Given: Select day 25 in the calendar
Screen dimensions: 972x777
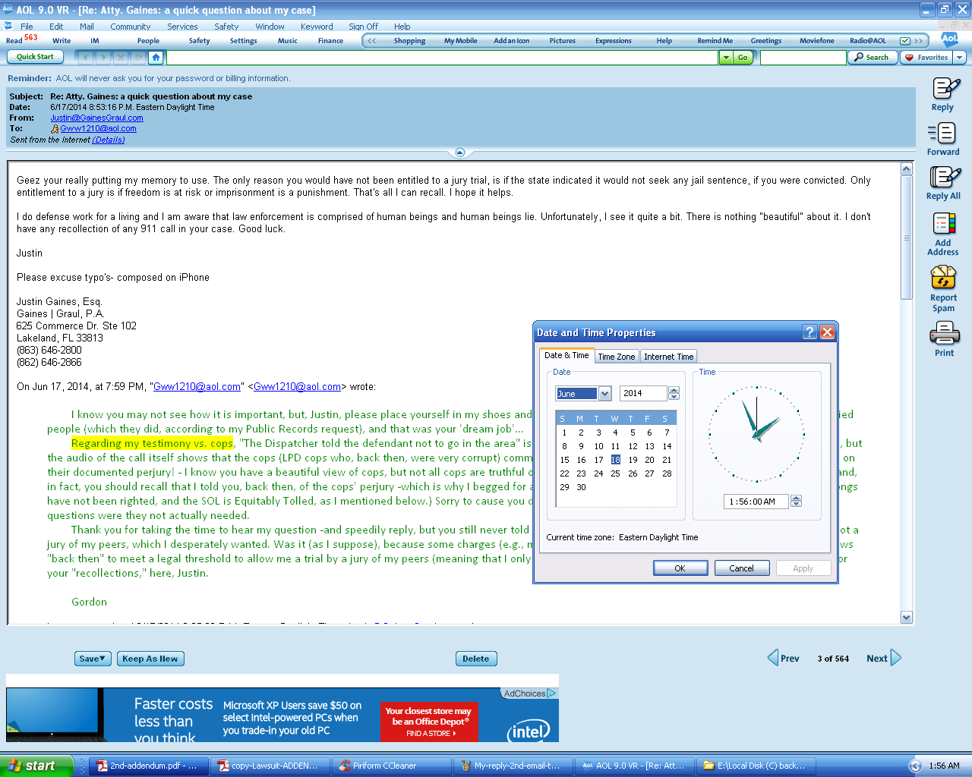Looking at the screenshot, I should point(615,473).
